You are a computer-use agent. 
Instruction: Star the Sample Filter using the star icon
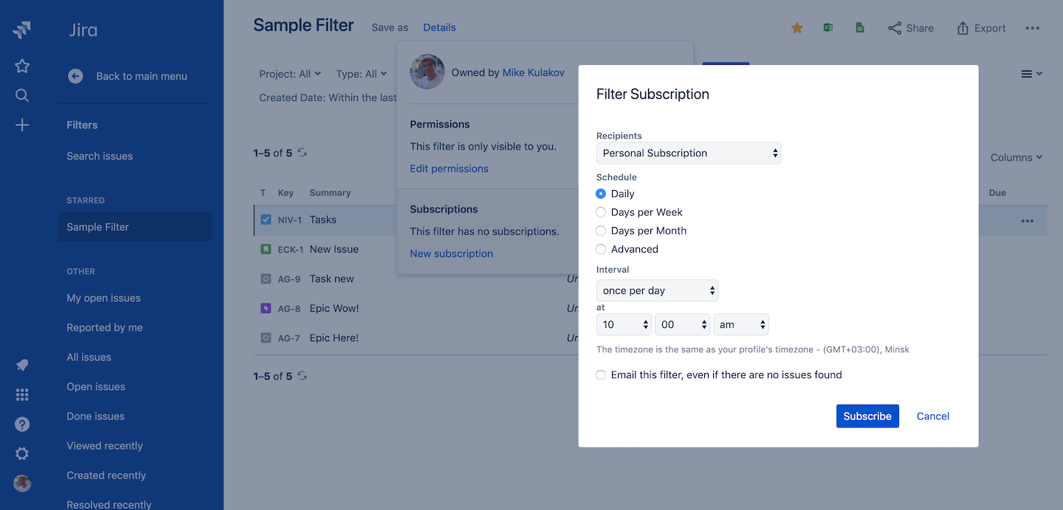click(x=796, y=27)
